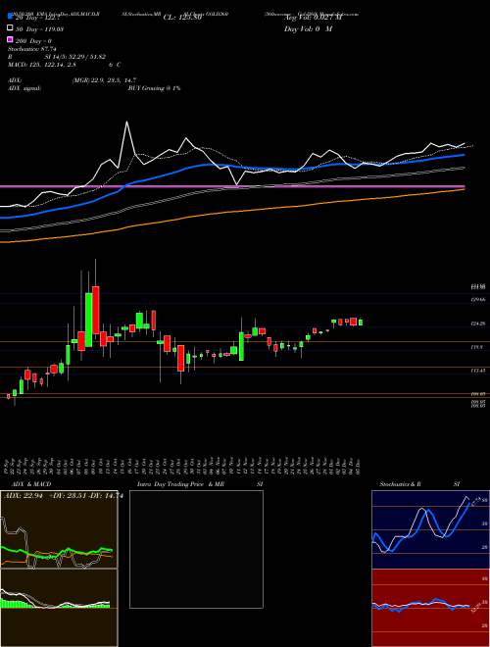The height and width of the screenshot is (647, 490).
Task: Click the 'CL: 125.80' closing price text
Action: (x=182, y=18)
